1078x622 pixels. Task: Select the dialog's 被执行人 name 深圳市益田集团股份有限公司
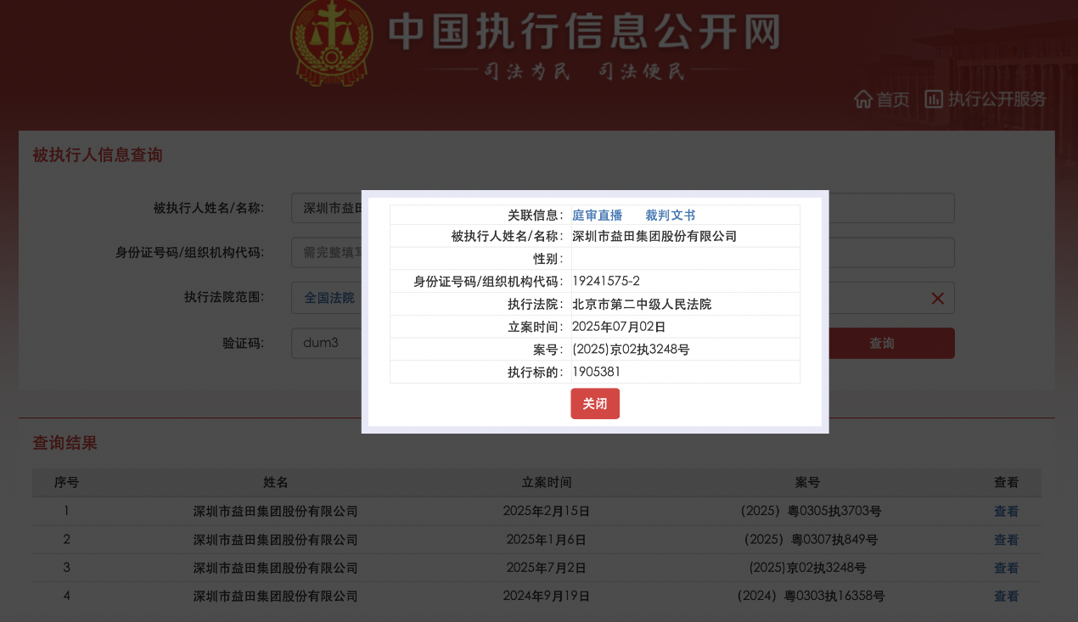click(x=655, y=237)
